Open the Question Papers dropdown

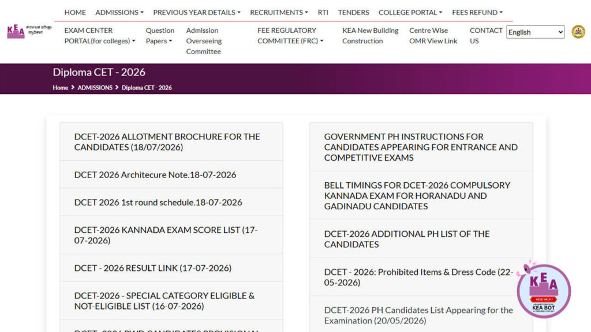pyautogui.click(x=160, y=35)
